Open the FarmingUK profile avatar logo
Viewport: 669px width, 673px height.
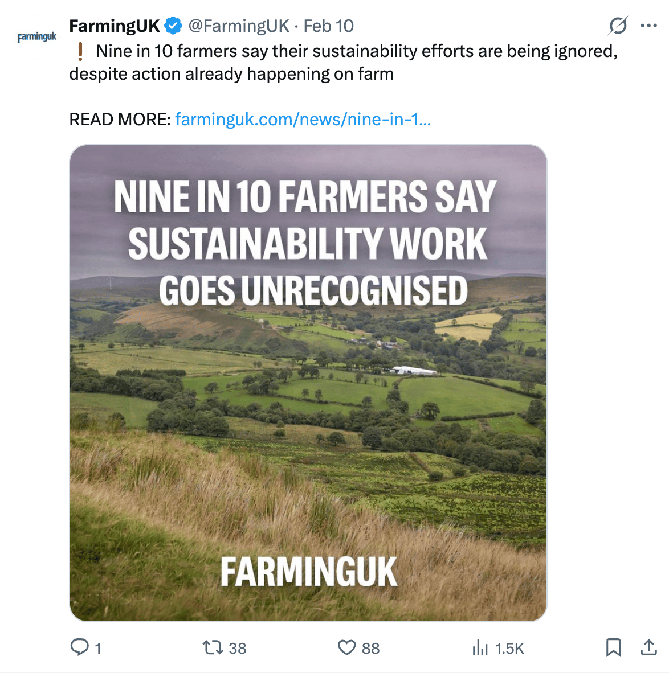37,37
